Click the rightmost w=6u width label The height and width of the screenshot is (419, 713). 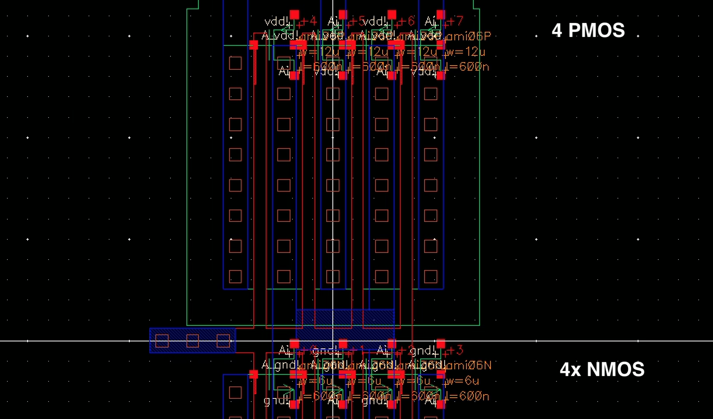(x=462, y=381)
